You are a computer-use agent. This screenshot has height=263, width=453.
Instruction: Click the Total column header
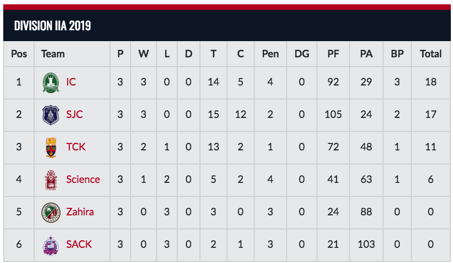coord(430,54)
